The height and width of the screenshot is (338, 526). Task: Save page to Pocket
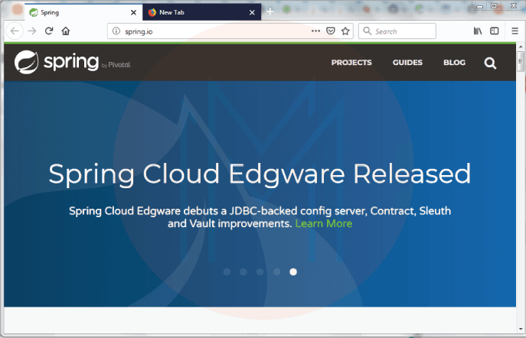click(x=331, y=31)
